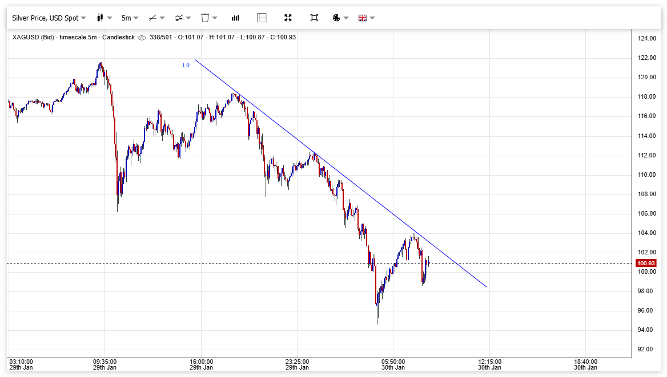Click the 16:00:00 29th Jan time axis label
667x377 pixels.
tap(201, 364)
